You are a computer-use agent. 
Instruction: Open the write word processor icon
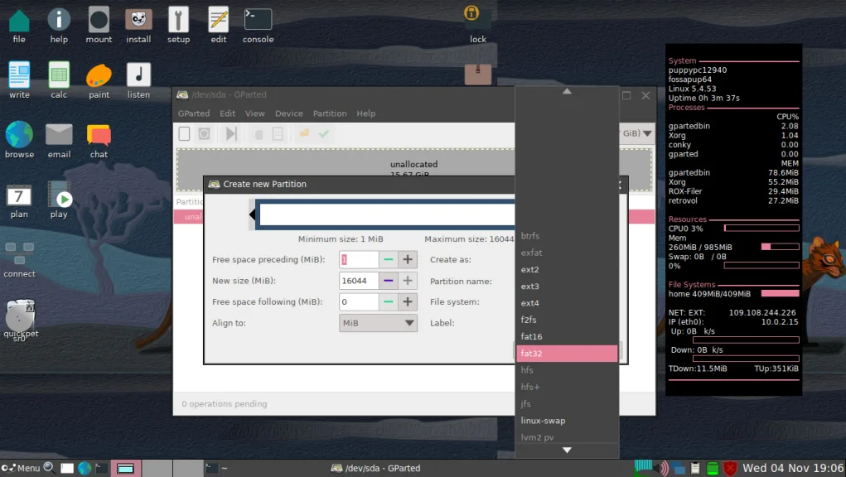pyautogui.click(x=19, y=79)
